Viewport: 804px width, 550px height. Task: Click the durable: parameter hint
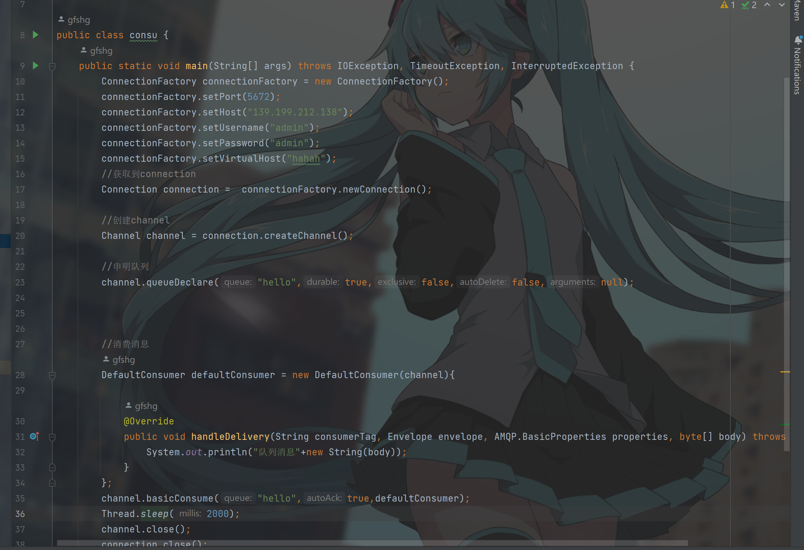click(323, 282)
